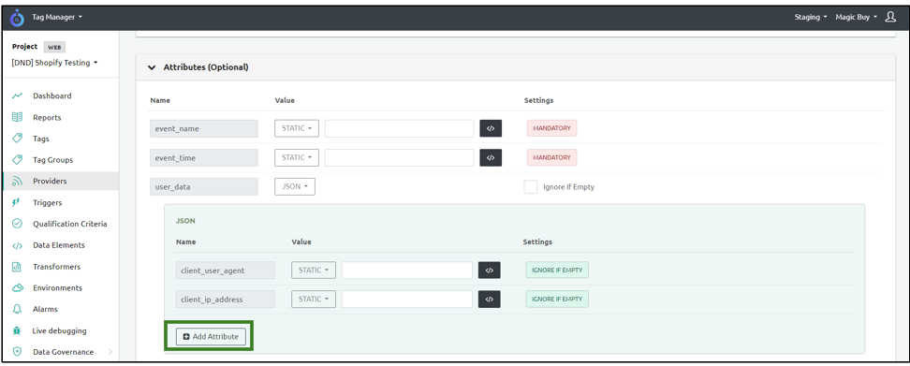Select Providers in sidebar
The height and width of the screenshot is (366, 910).
tap(50, 181)
